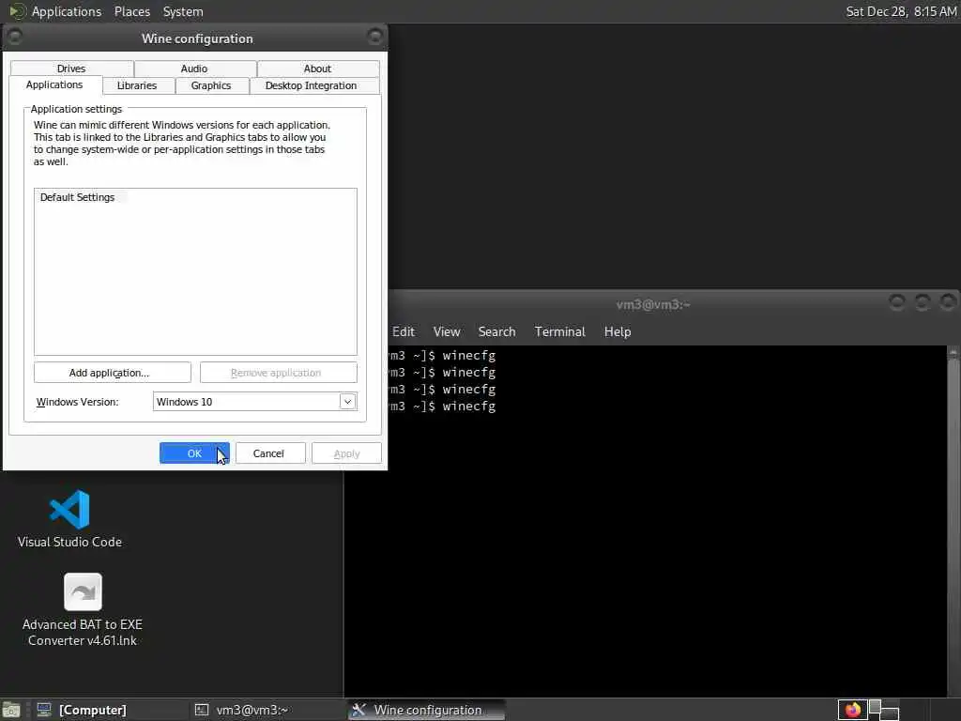This screenshot has width=961, height=721.
Task: Switch to the Audio tab
Action: [194, 69]
